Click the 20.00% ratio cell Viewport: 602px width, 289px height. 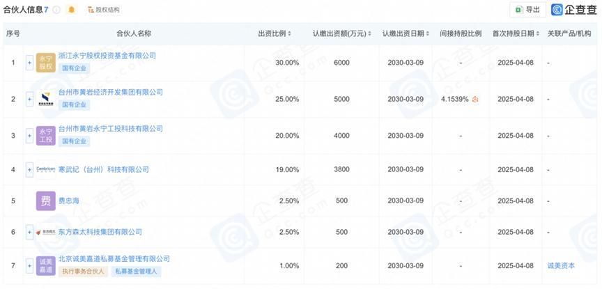(287, 136)
